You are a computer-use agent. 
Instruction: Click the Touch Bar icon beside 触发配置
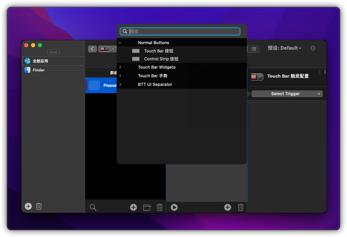click(257, 77)
